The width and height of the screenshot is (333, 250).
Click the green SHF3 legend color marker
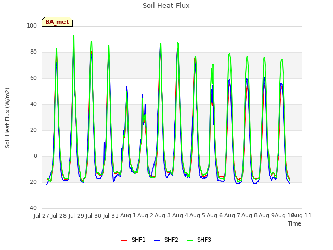click(x=189, y=241)
